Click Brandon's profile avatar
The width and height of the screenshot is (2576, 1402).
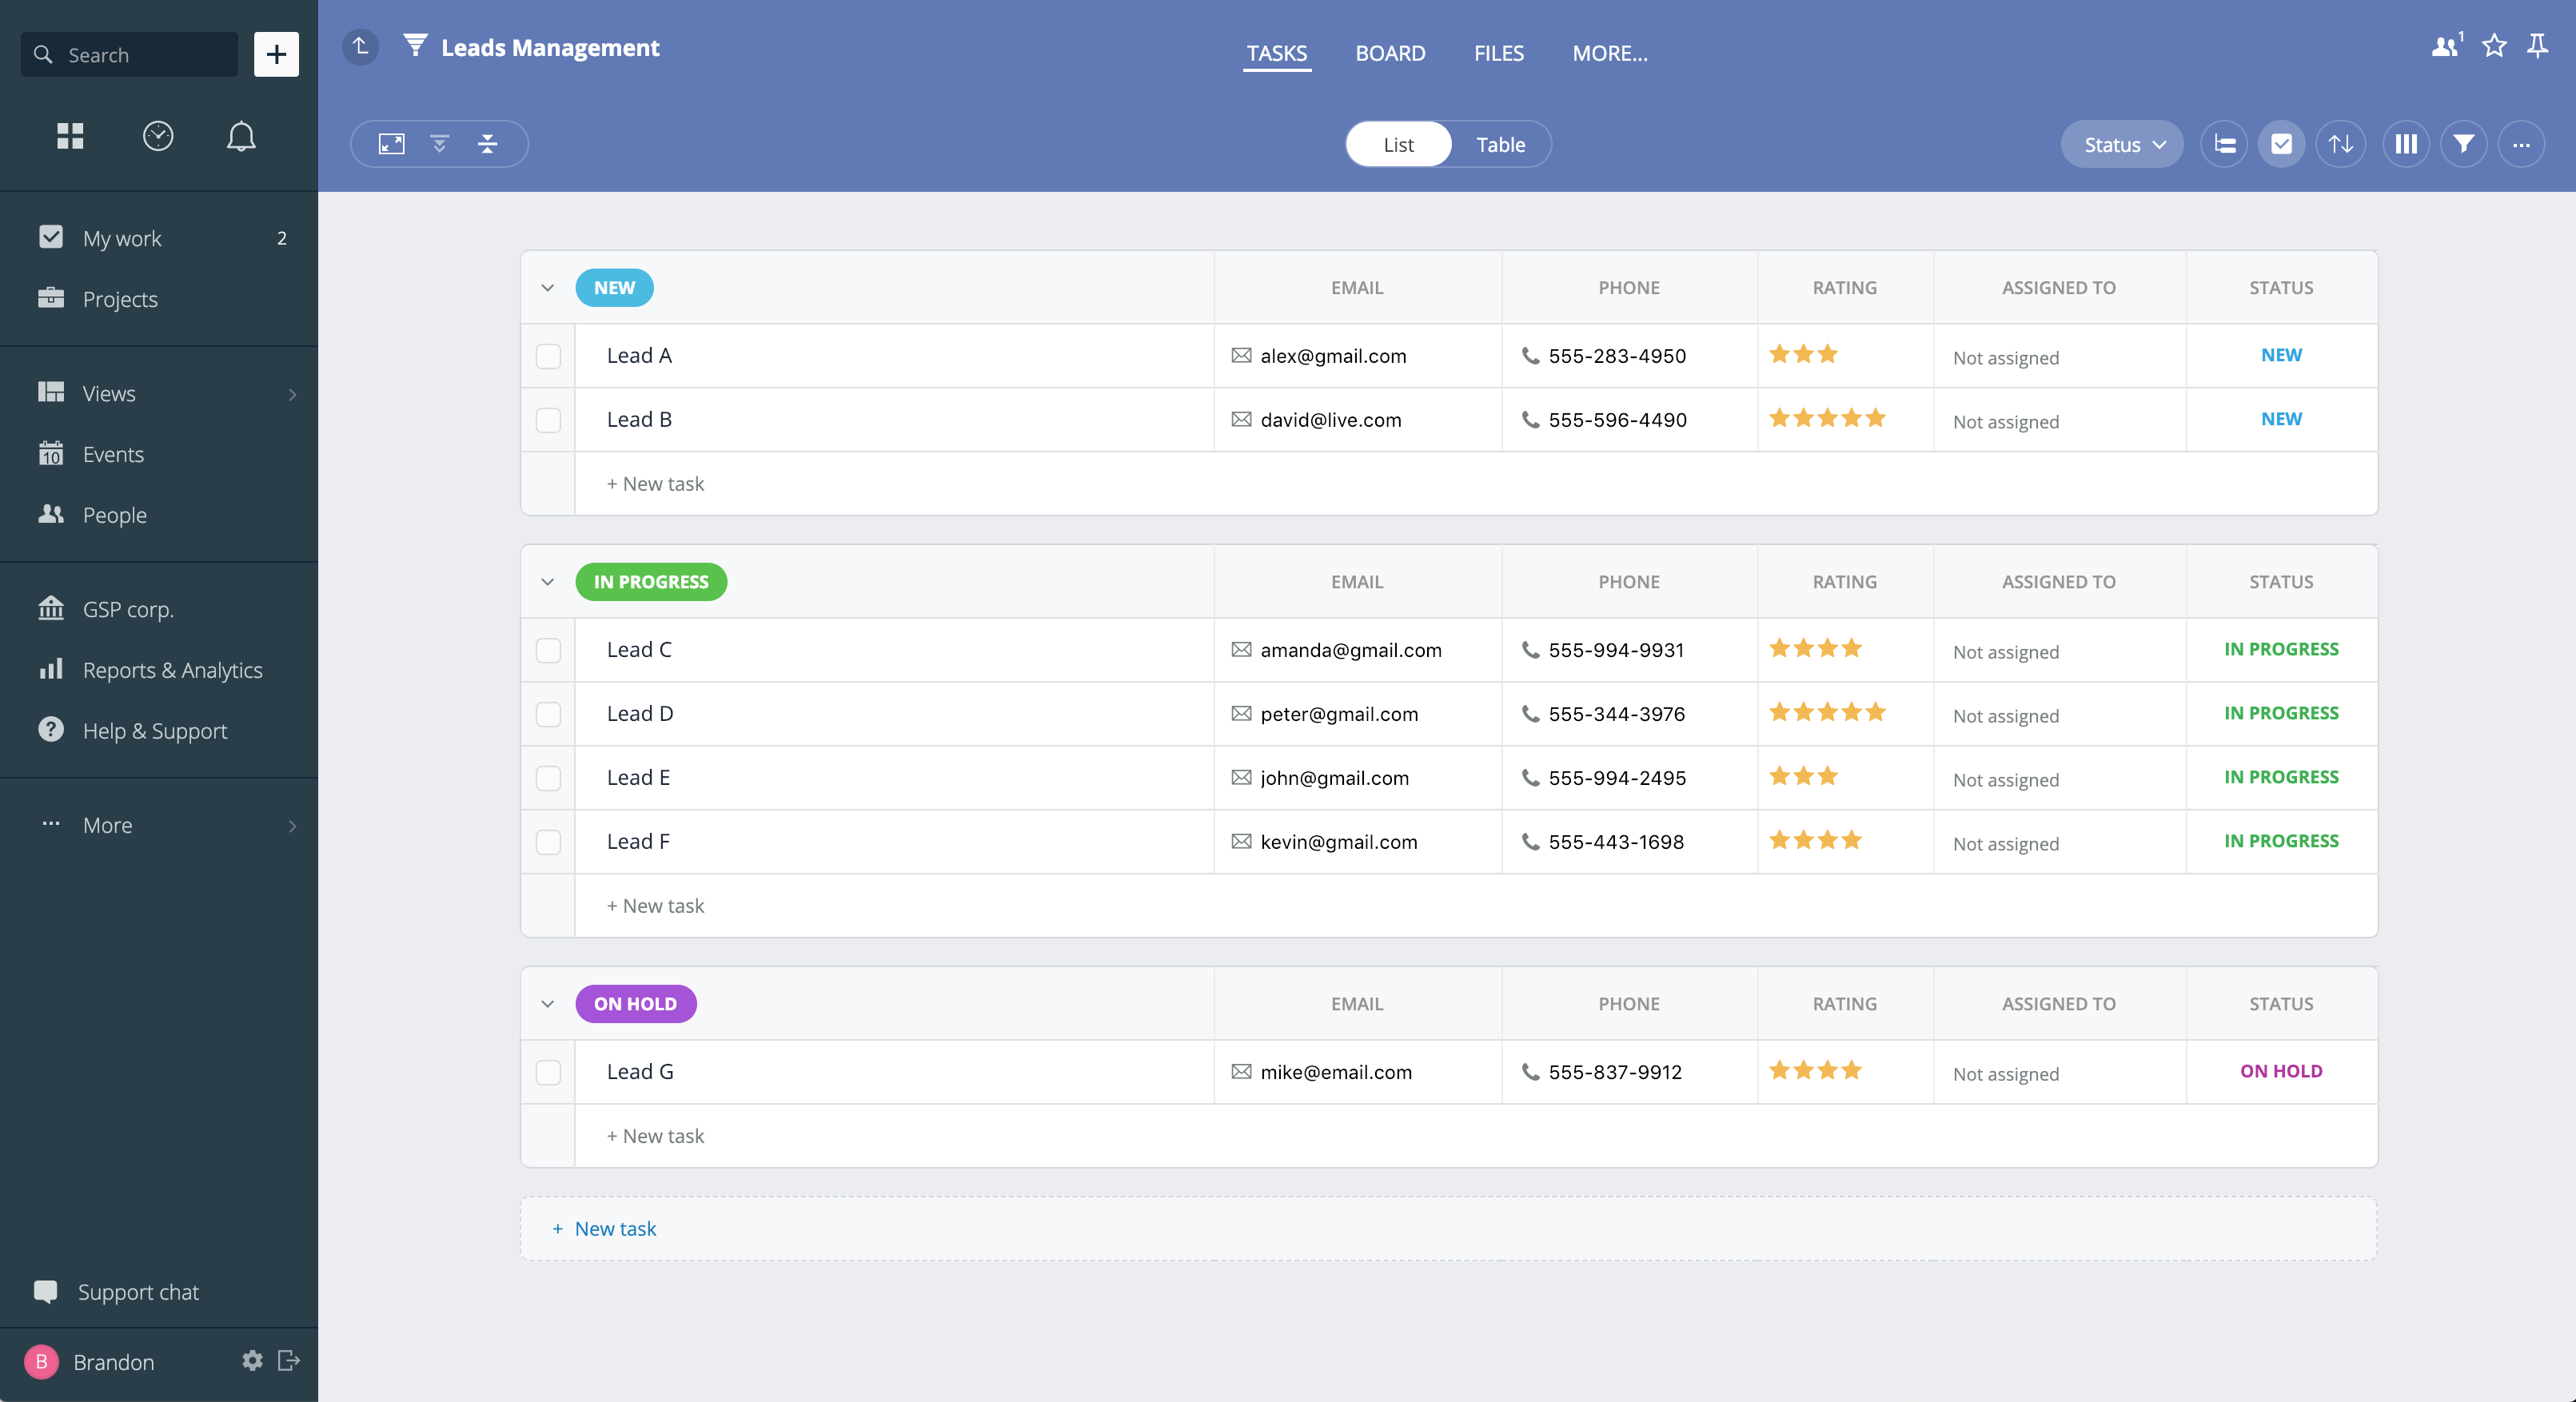[41, 1361]
